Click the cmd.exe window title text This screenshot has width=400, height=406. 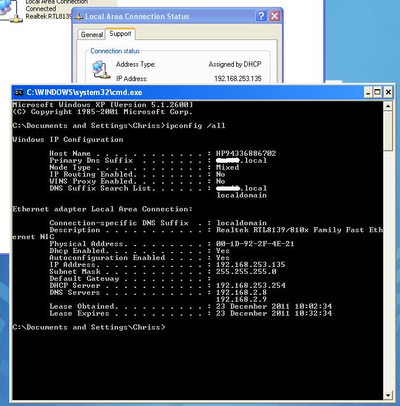(x=85, y=93)
